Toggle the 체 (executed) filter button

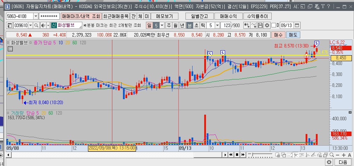(x=140, y=16)
